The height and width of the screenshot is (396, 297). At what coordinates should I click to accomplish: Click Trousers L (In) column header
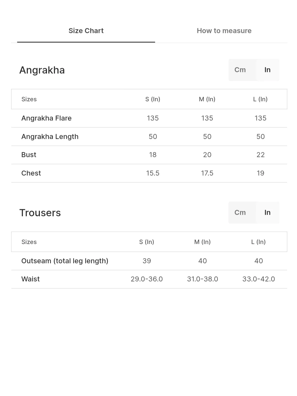coord(258,242)
